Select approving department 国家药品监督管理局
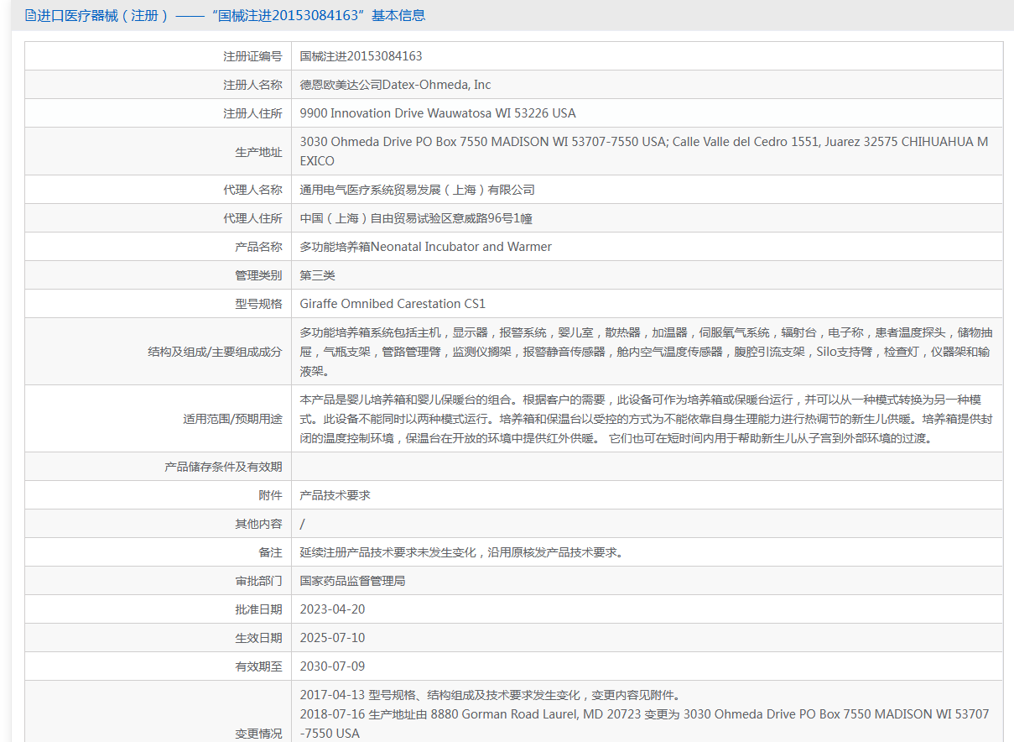Screen dimensions: 1014x742 click(353, 581)
